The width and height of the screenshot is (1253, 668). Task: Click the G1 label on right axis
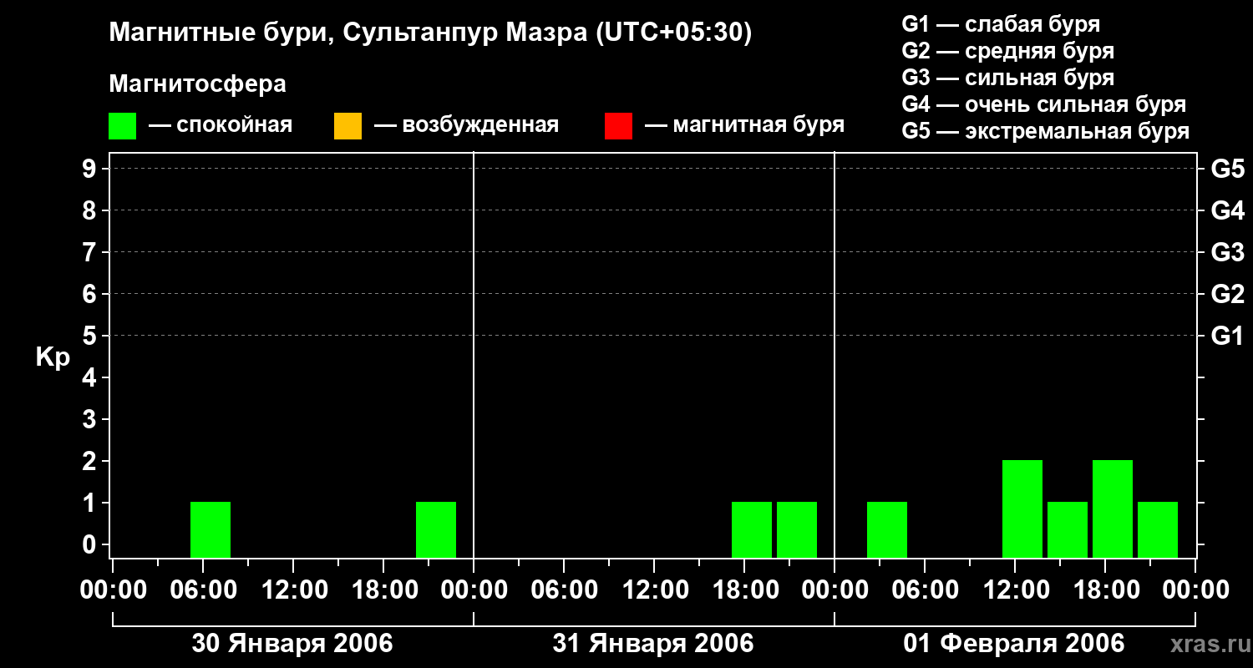point(1228,336)
